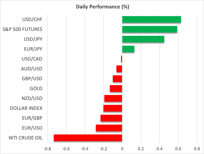Select the red NZD/USD bar
The height and width of the screenshot is (154, 204).
pos(113,98)
